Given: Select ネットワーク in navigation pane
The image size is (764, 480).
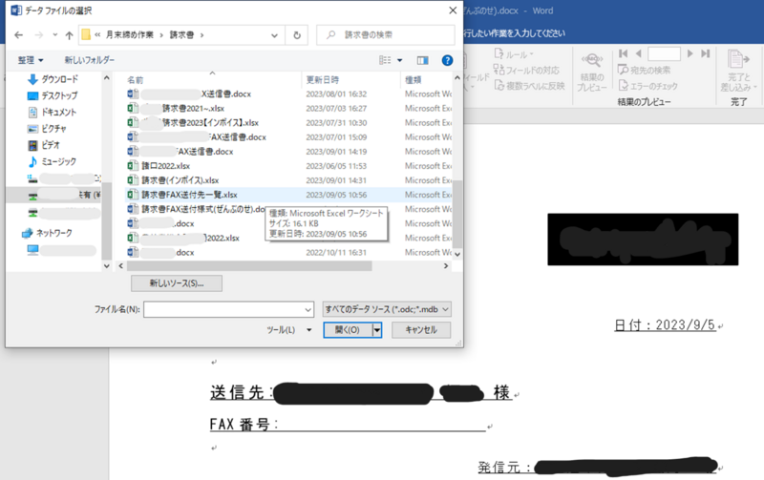Looking at the screenshot, I should [47, 233].
